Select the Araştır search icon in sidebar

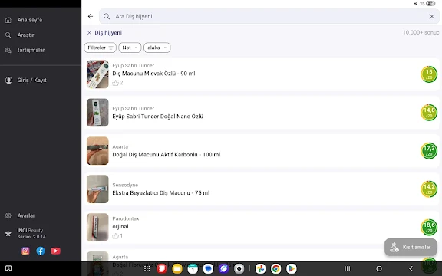click(8, 35)
